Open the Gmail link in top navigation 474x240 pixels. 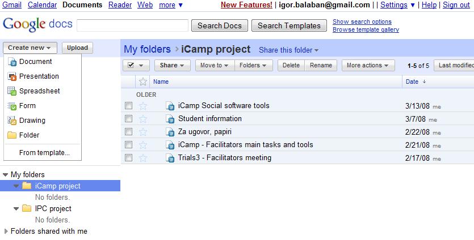12,5
